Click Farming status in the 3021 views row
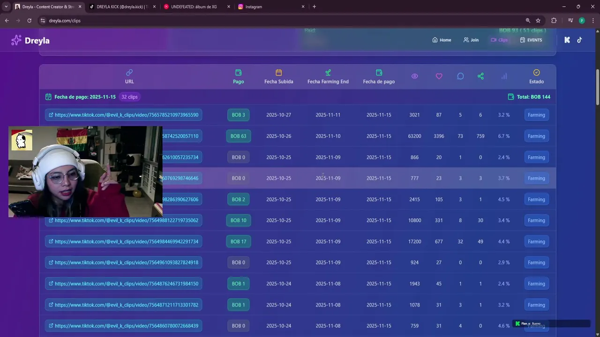 click(x=536, y=115)
